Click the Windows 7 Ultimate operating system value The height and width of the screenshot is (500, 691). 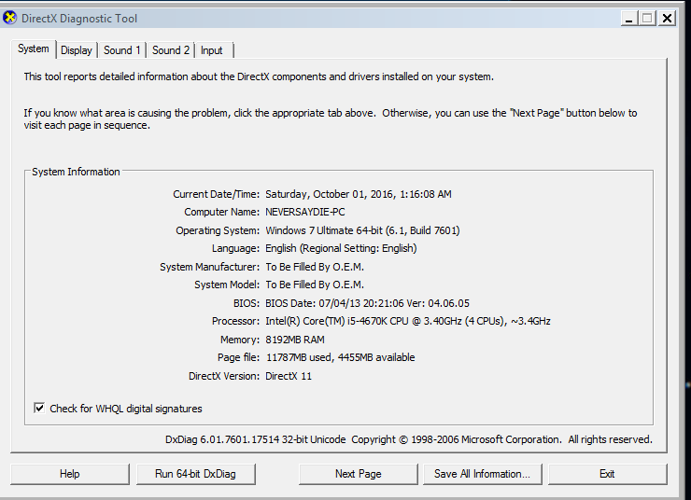(x=362, y=230)
